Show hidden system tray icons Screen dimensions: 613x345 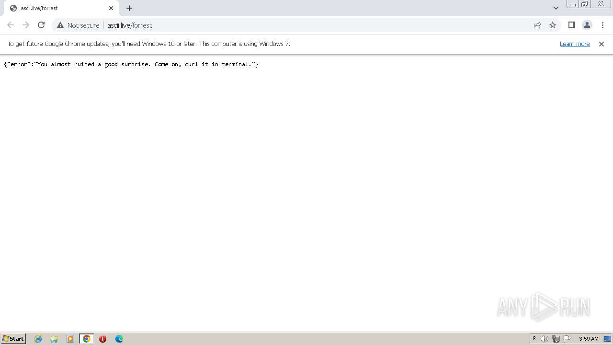tap(534, 339)
